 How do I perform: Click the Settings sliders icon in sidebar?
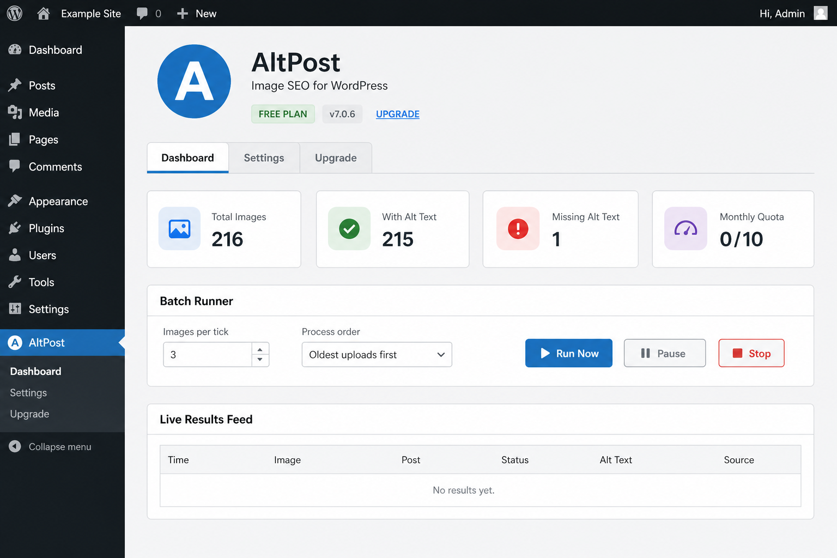[15, 309]
